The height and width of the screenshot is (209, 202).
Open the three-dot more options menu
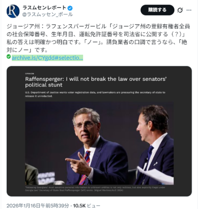click(x=189, y=10)
